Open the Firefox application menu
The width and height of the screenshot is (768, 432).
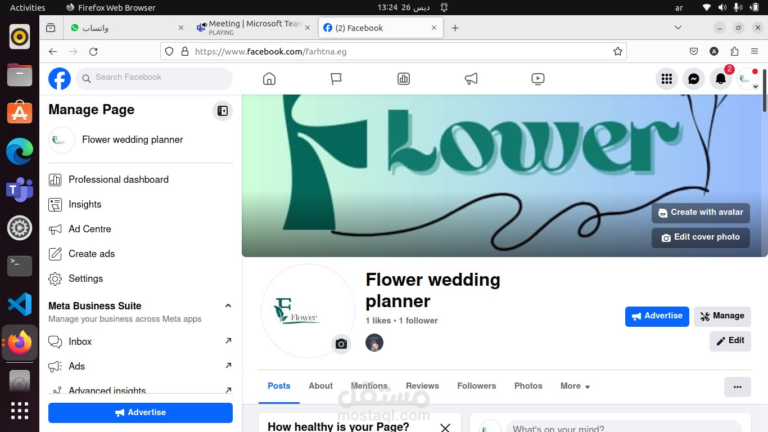[755, 51]
